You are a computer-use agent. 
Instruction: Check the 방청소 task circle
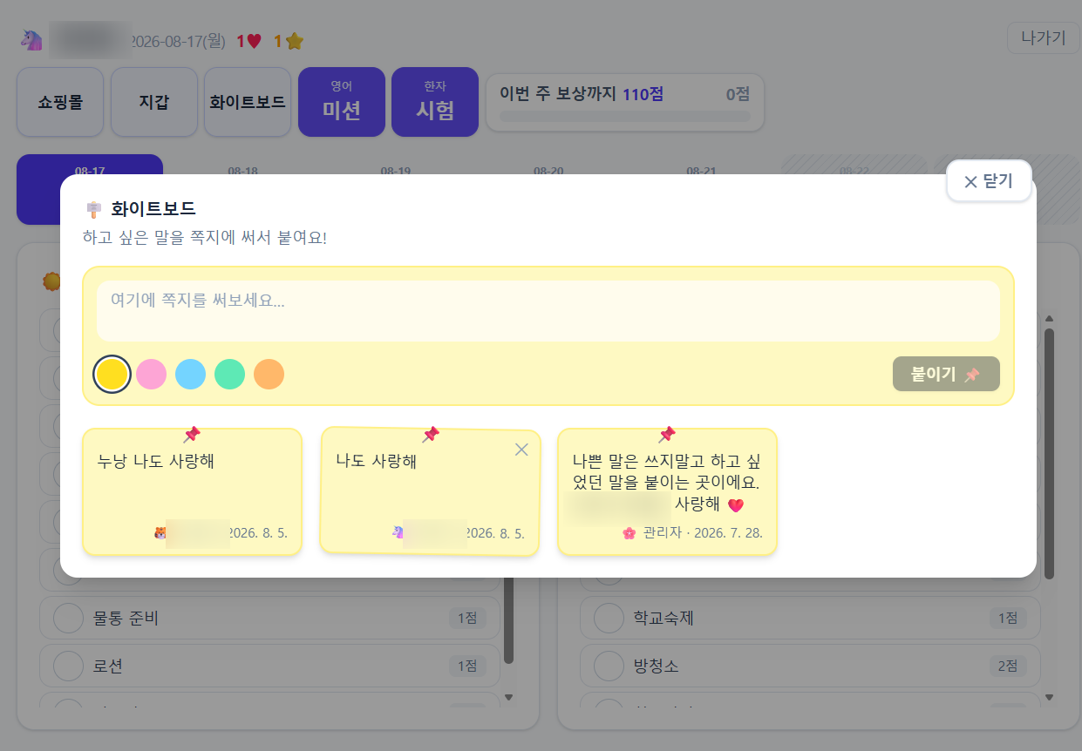tap(609, 666)
